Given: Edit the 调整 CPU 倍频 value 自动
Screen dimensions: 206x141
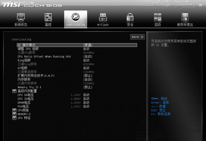Looking at the screenshot, I should coord(86,49).
